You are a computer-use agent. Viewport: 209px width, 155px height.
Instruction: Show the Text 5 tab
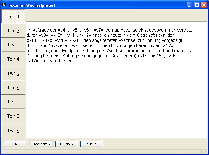(13, 73)
